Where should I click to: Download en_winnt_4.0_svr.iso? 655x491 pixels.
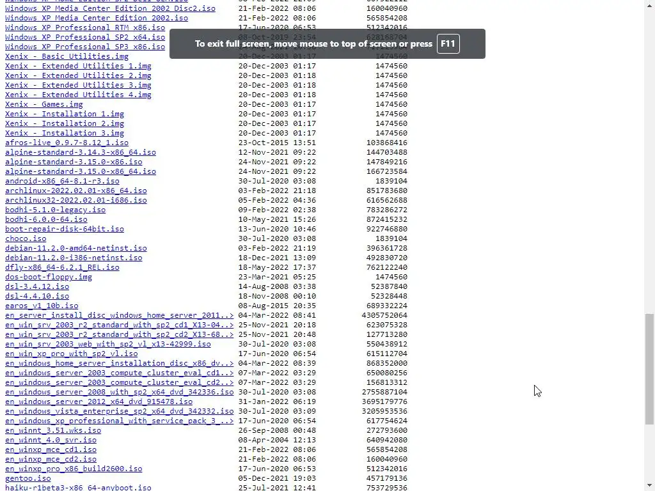tap(51, 440)
